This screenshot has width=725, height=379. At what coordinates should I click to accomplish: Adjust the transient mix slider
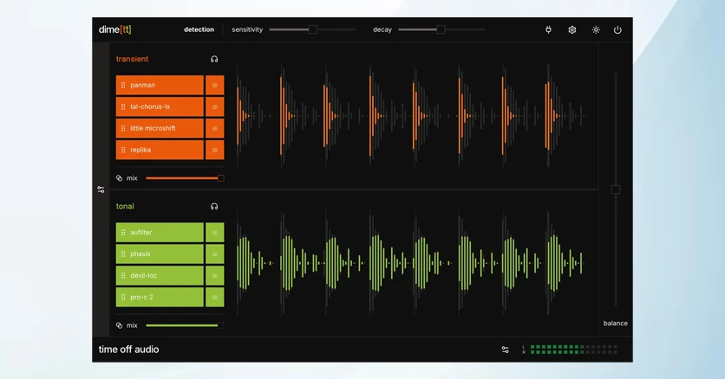click(185, 178)
